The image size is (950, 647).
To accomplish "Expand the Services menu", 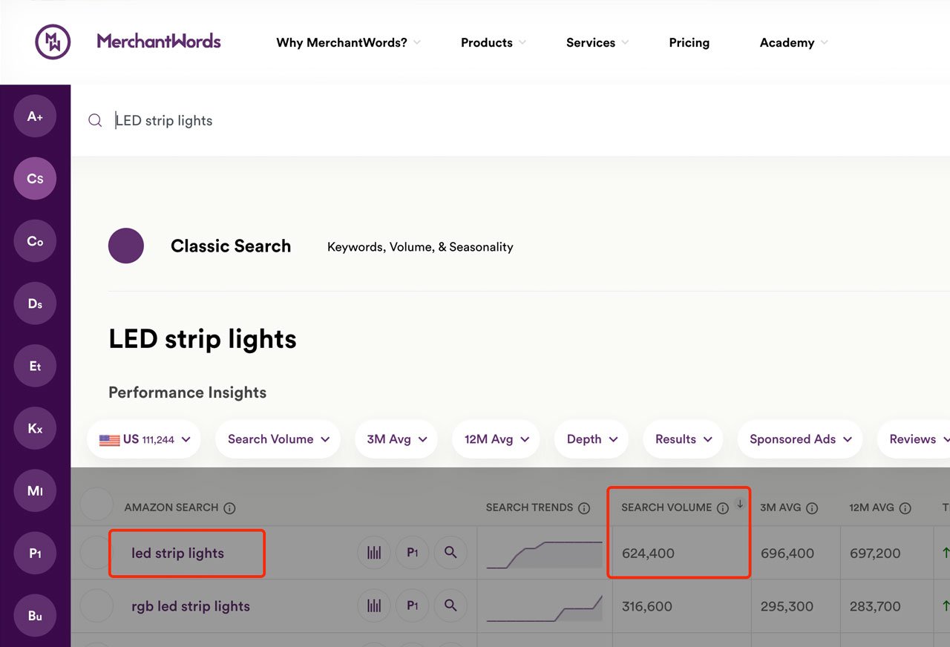I will (x=597, y=42).
